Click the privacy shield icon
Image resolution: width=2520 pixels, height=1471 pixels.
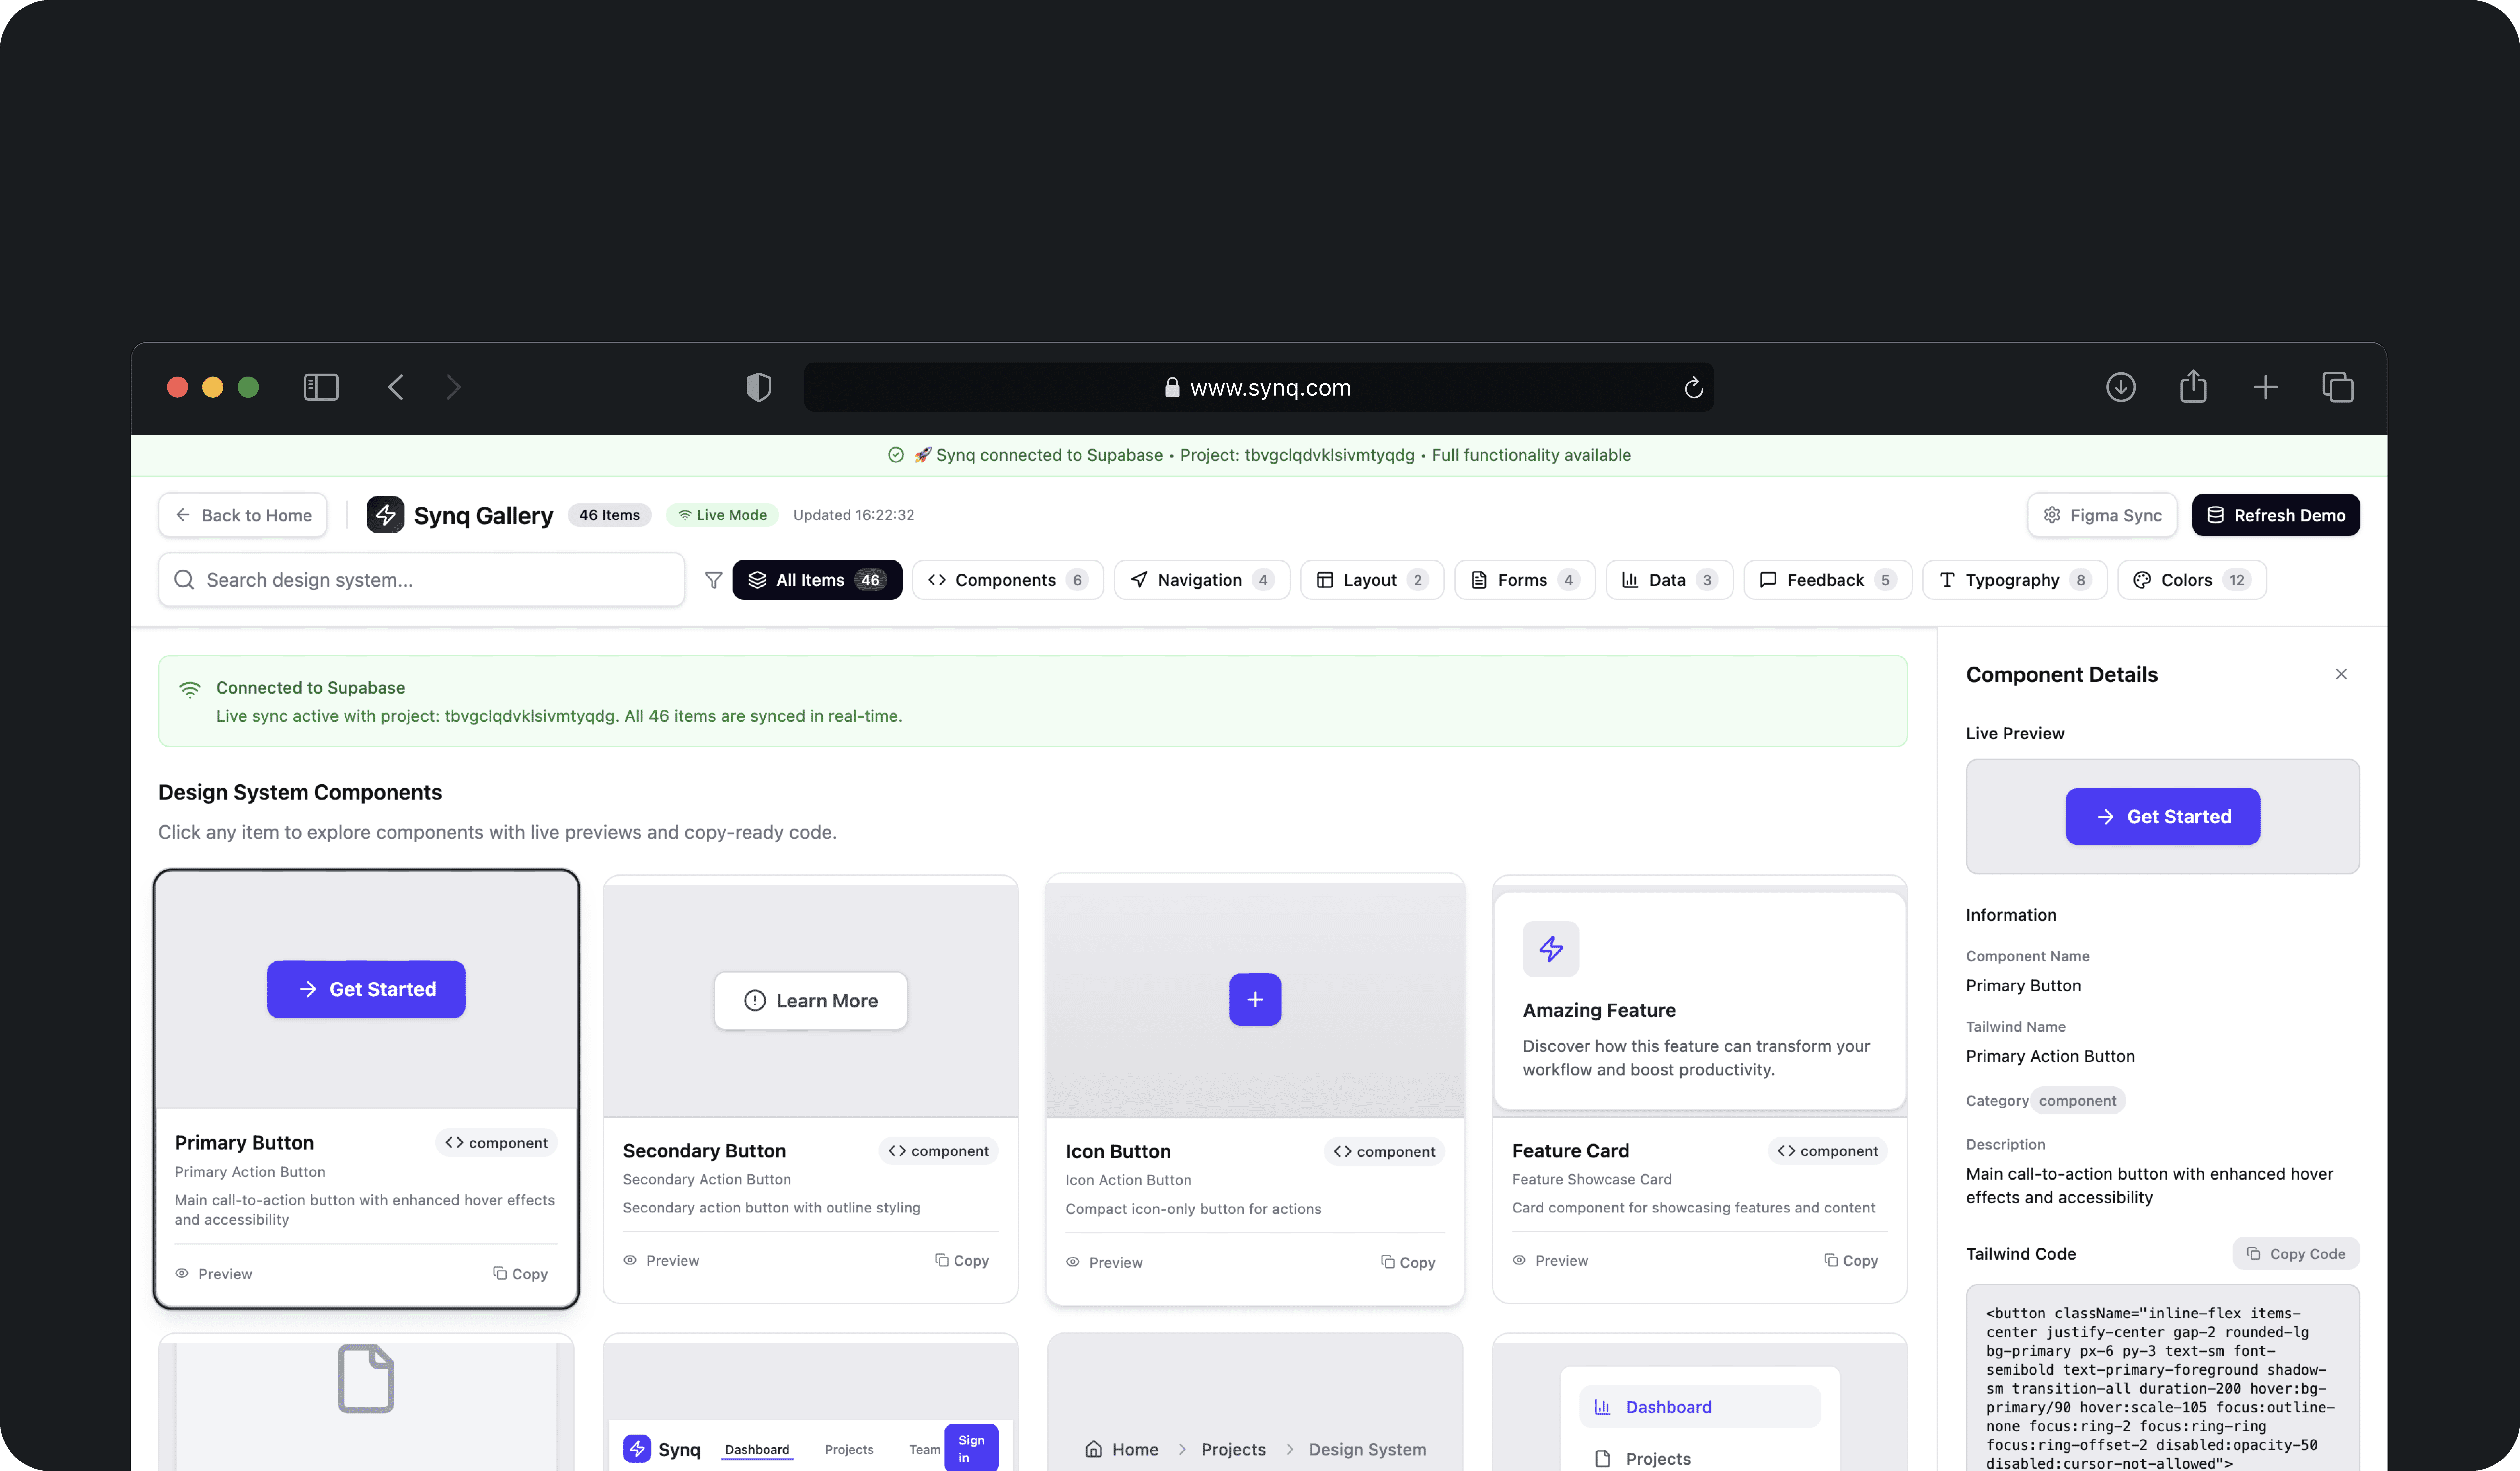[x=758, y=387]
